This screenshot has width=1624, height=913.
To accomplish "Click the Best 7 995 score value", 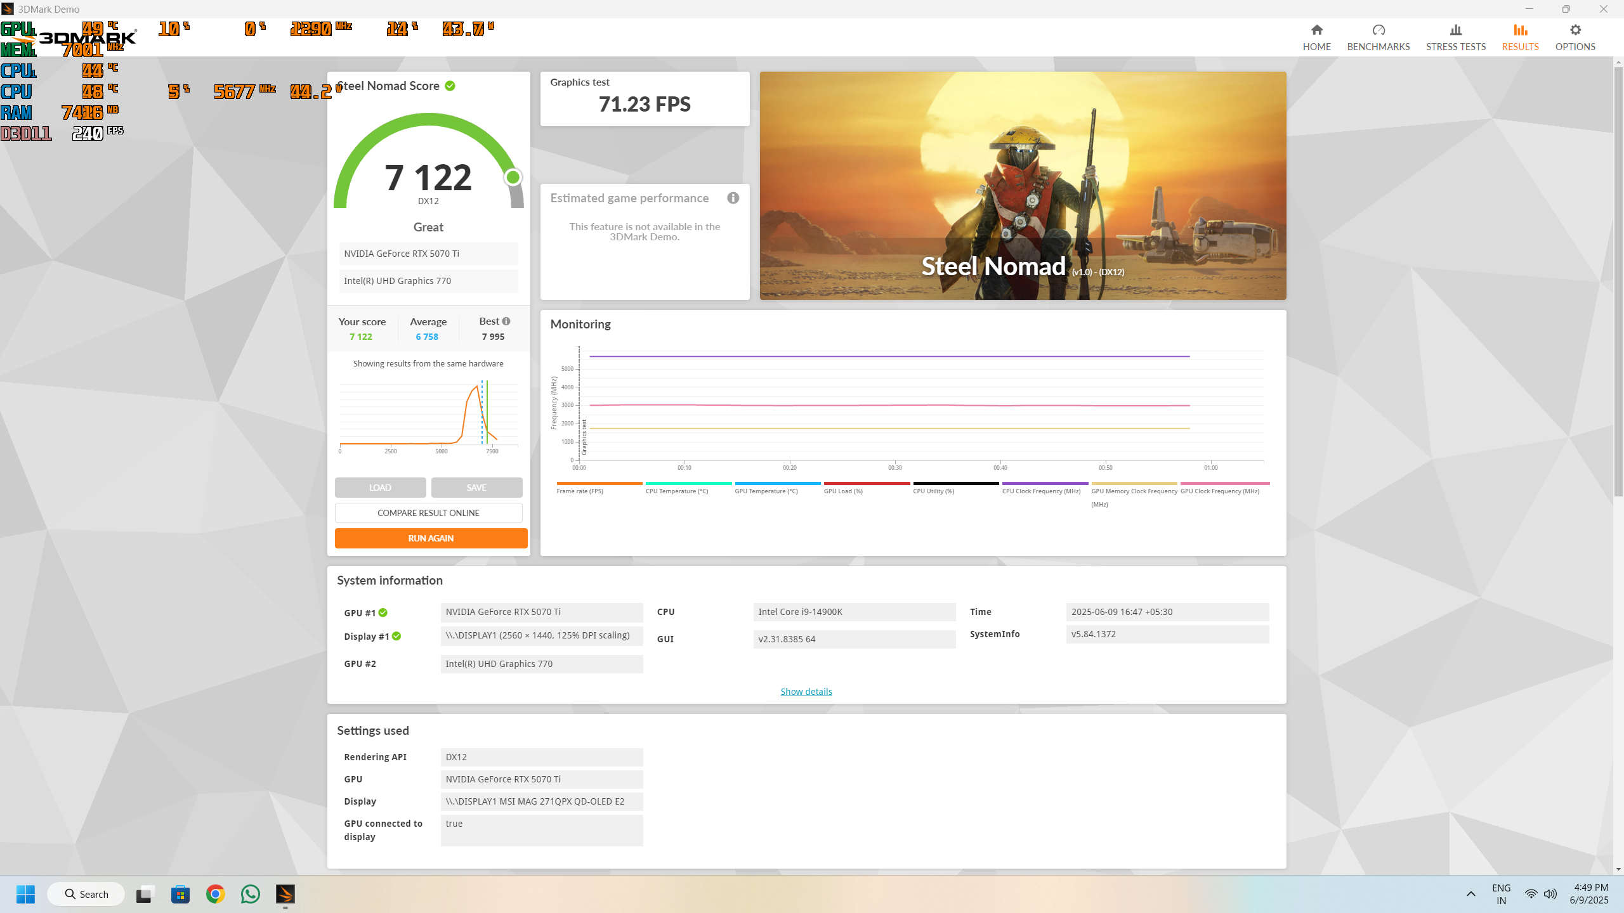I will (493, 337).
